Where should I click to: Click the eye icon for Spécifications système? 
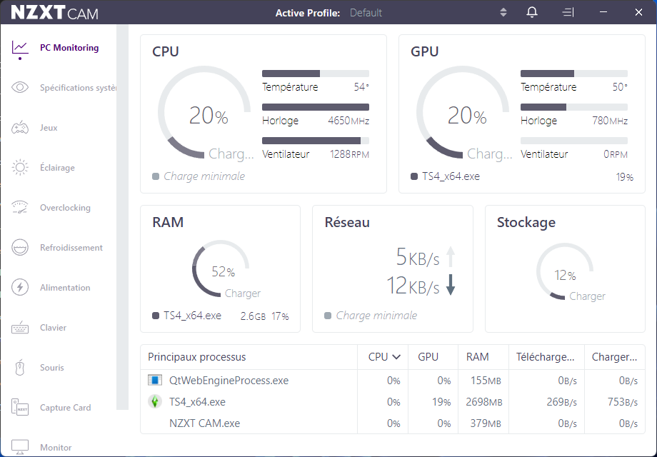click(20, 88)
